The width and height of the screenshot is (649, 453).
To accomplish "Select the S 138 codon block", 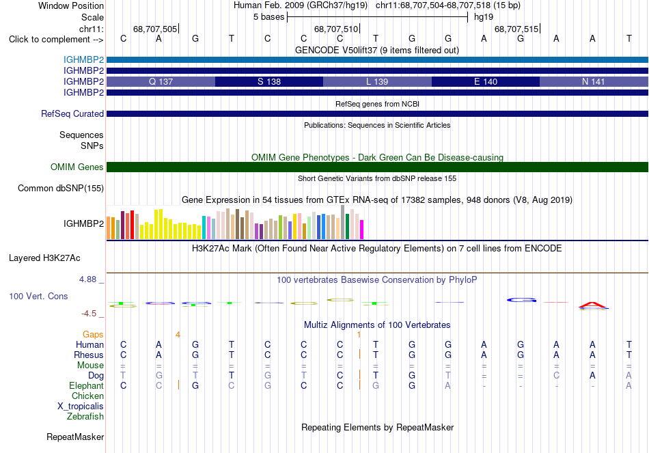I will click(269, 81).
